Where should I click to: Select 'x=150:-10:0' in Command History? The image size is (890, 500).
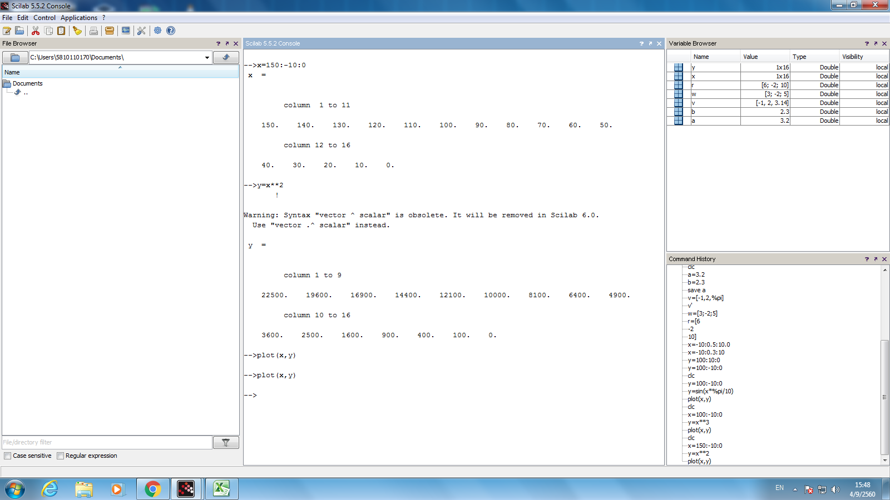tap(705, 446)
